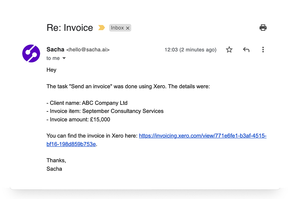The width and height of the screenshot is (290, 199).
Task: Open Sacha's purple profile avatar
Action: [31, 53]
